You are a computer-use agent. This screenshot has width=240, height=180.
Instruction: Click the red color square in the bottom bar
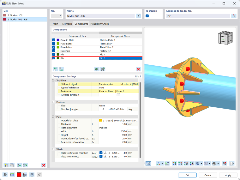pos(19,175)
